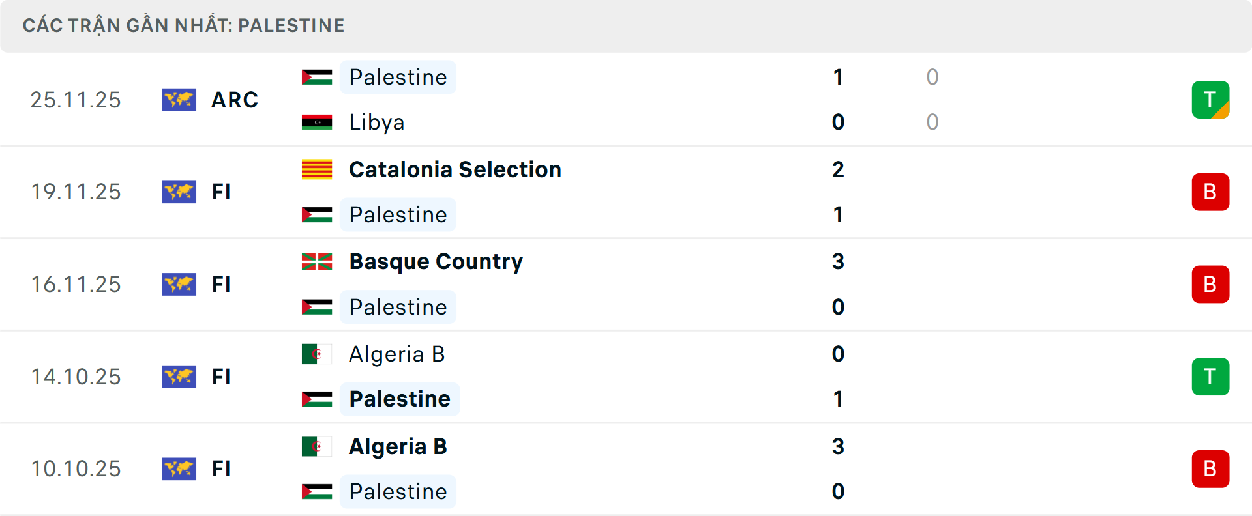The width and height of the screenshot is (1252, 516).
Task: Click the Algeria B flag in the 14.10.25 match
Action: tap(317, 354)
